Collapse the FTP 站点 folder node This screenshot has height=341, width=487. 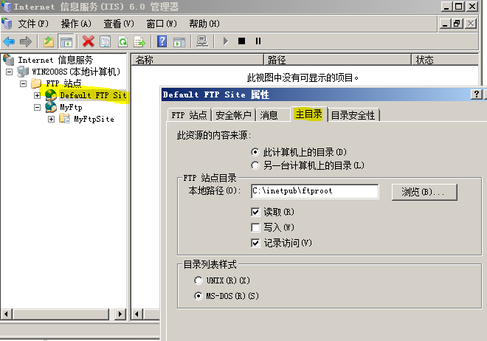point(23,83)
